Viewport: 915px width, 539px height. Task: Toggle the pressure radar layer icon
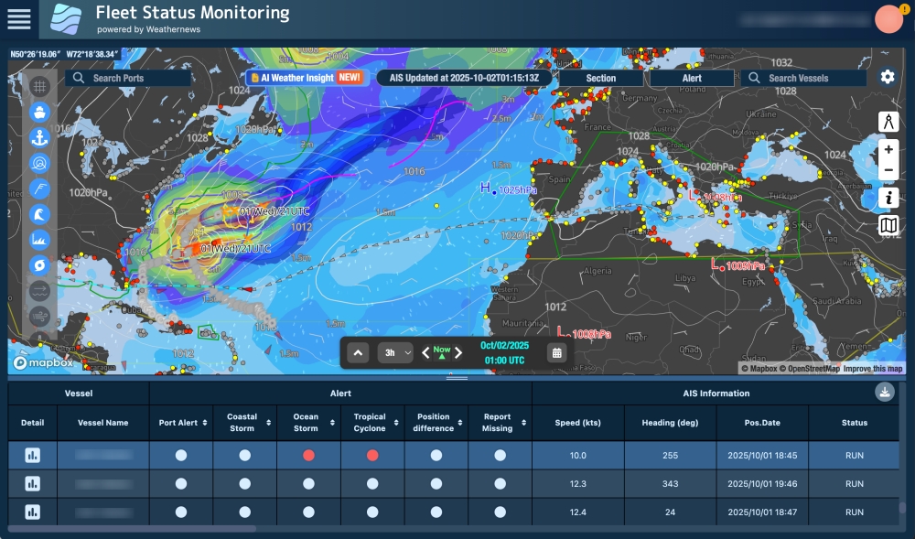point(39,163)
